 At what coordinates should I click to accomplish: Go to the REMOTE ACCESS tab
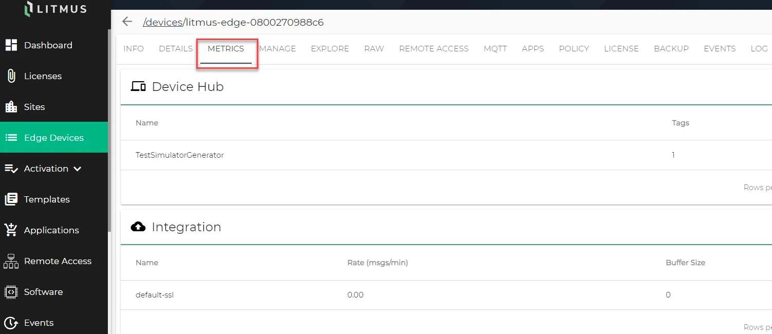(x=434, y=49)
